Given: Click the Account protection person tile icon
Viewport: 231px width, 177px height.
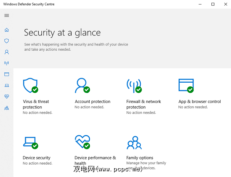Looking at the screenshot, I should tap(82, 85).
